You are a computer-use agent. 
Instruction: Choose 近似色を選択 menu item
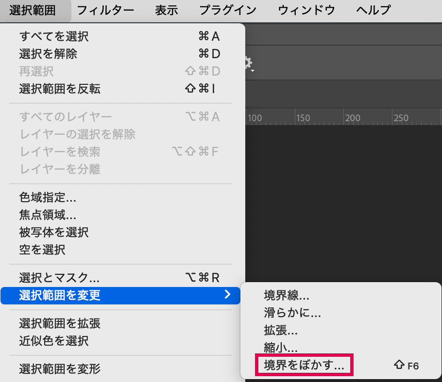coord(120,341)
